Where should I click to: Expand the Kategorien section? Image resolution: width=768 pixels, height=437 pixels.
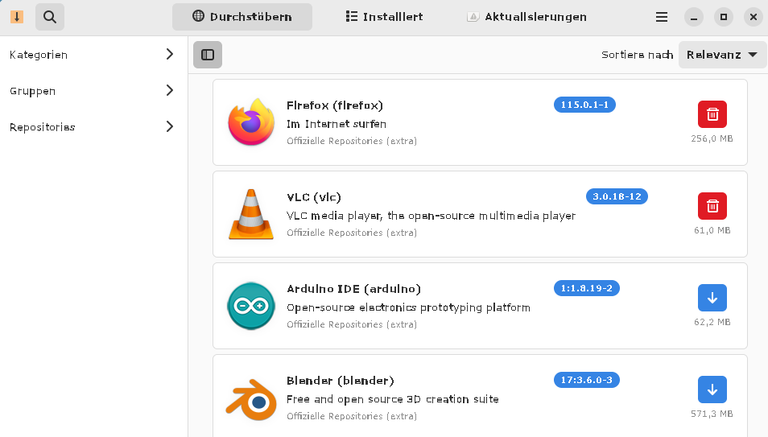93,55
